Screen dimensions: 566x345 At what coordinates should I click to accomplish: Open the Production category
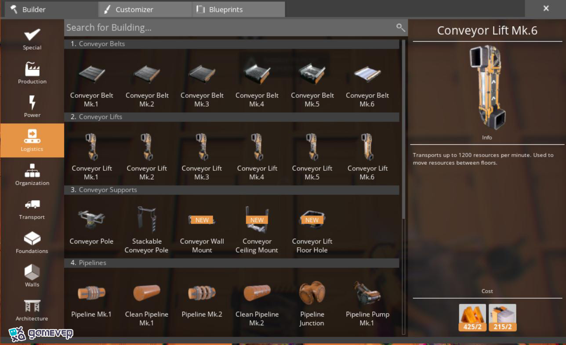(32, 72)
